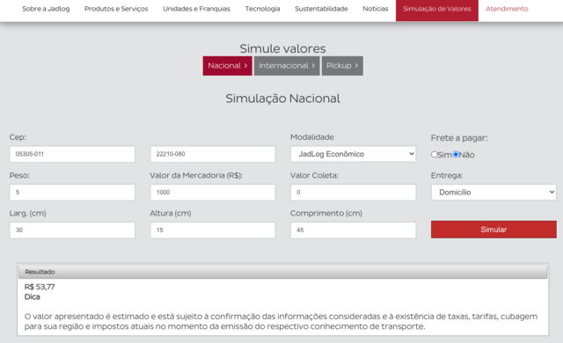Viewport: 563px width, 343px height.
Task: Click the Altura (cm) field
Action: click(x=213, y=230)
